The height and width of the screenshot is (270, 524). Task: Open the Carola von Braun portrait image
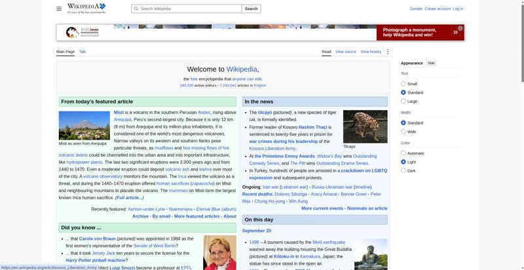(x=219, y=252)
